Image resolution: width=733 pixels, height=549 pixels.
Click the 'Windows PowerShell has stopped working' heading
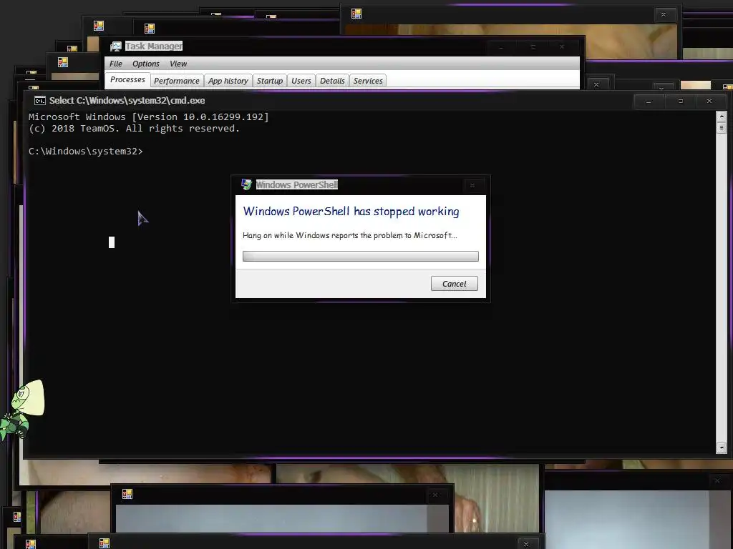coord(351,212)
